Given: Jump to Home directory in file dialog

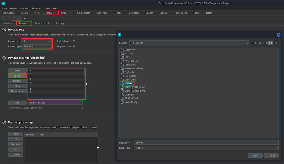Looking at the screenshot, I should point(260,43).
